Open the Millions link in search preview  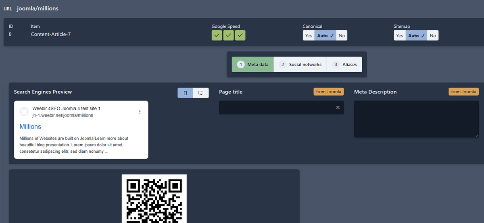[x=30, y=127]
